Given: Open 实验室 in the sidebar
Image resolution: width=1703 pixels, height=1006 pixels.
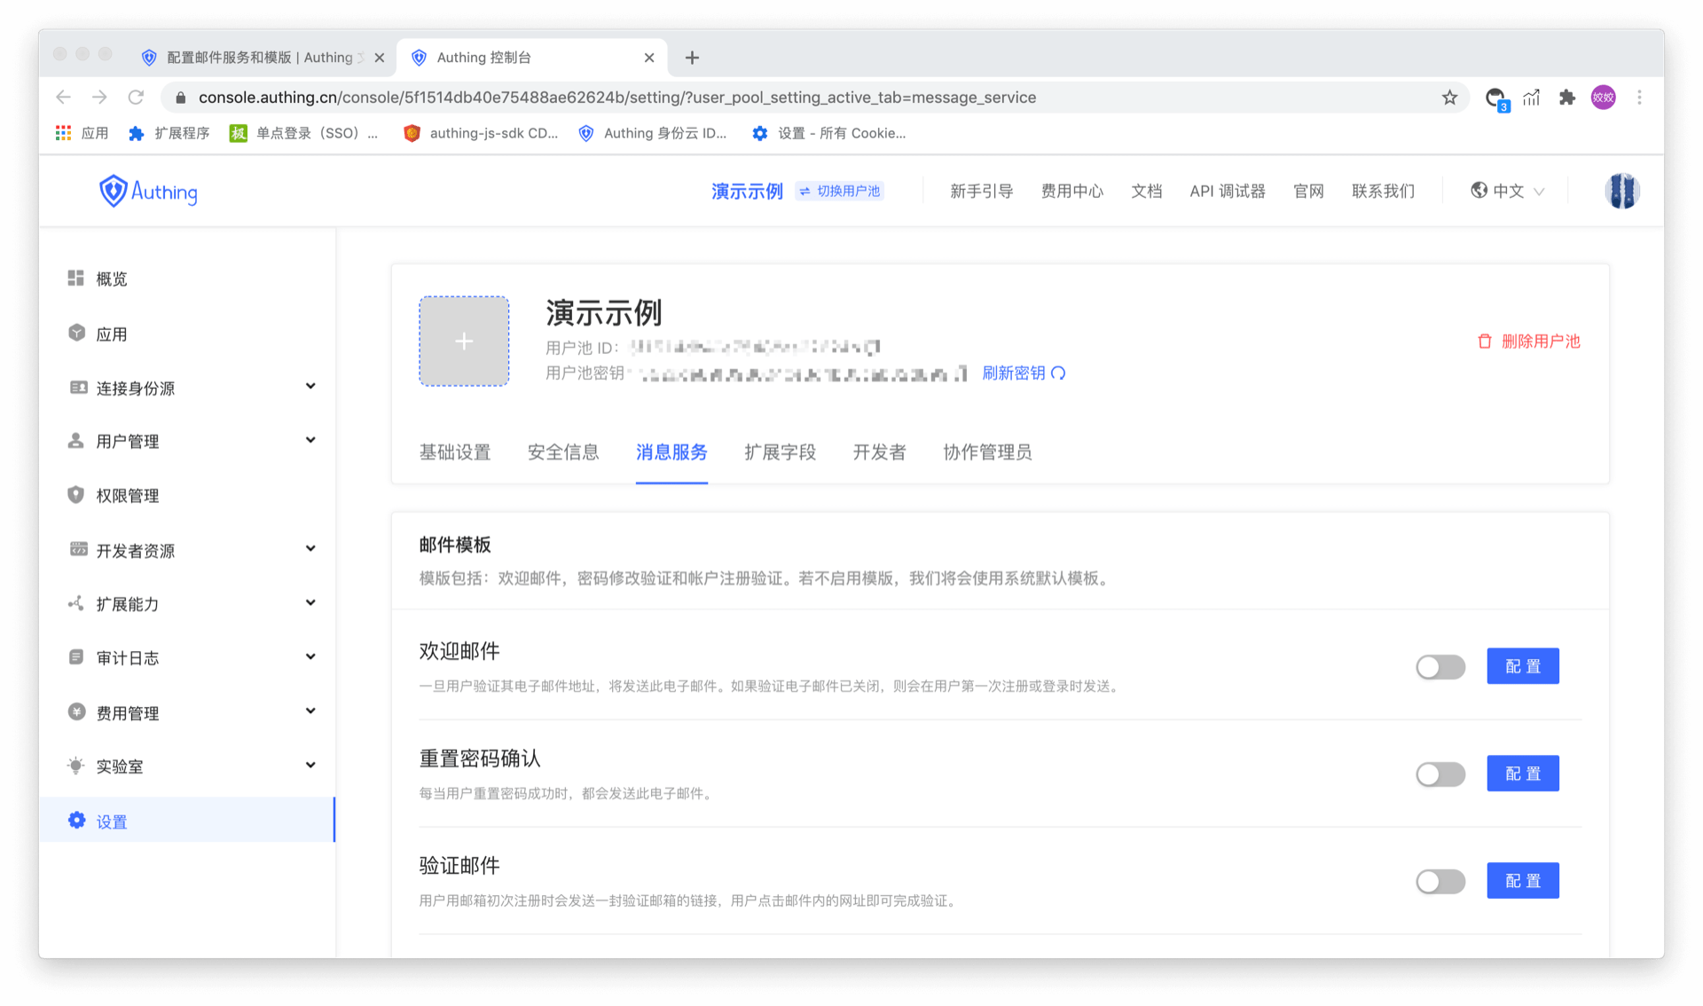Looking at the screenshot, I should [119, 766].
